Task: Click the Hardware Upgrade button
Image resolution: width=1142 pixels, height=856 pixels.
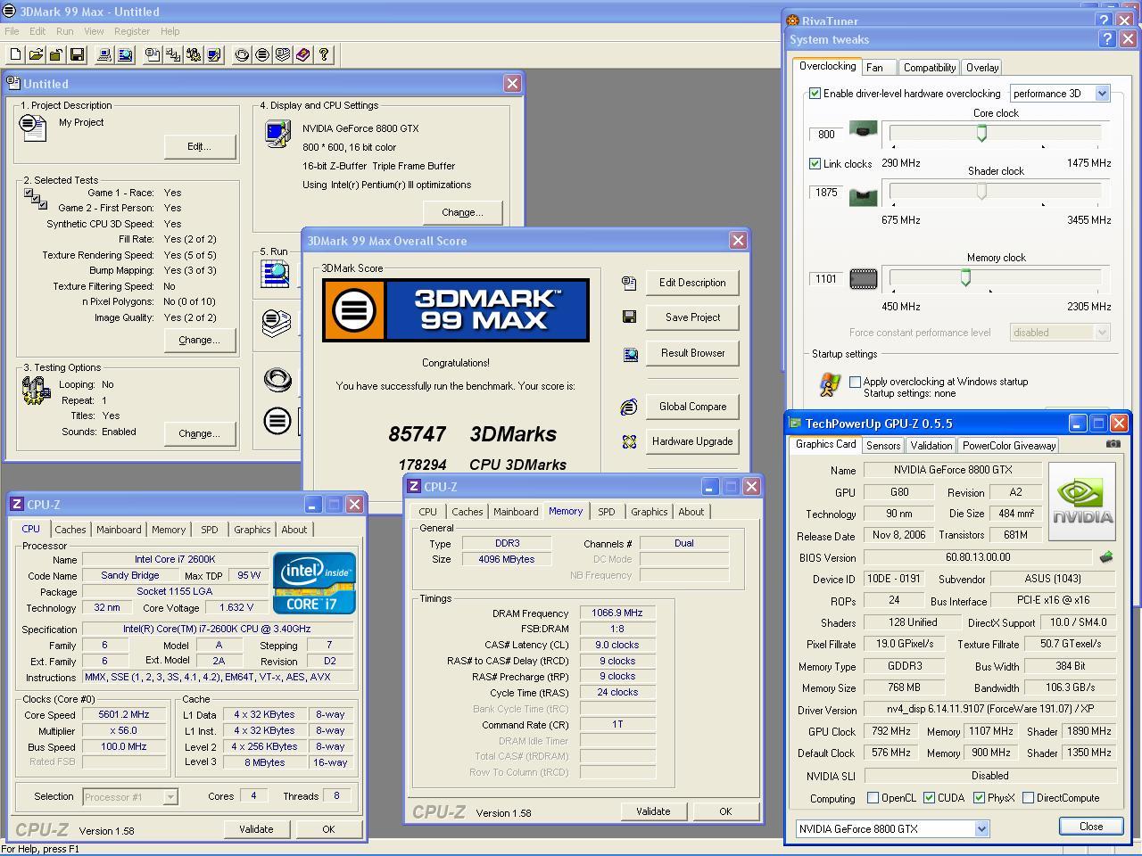Action: pyautogui.click(x=692, y=441)
